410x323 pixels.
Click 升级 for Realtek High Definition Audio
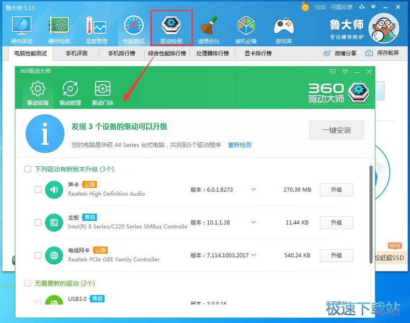point(337,190)
